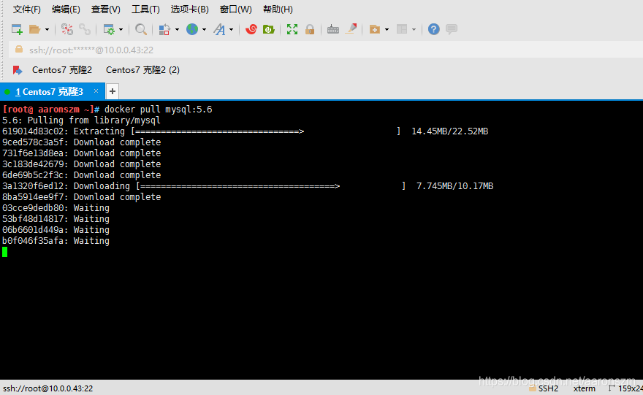Click the 3a1320f6ed12 Downloading line
The width and height of the screenshot is (643, 395).
click(248, 186)
